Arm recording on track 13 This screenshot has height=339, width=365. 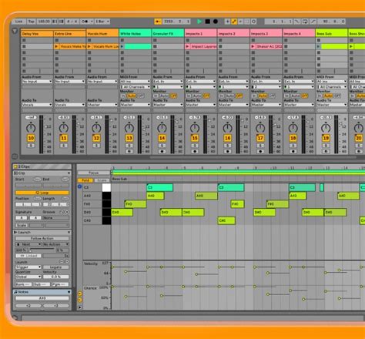pos(129,152)
